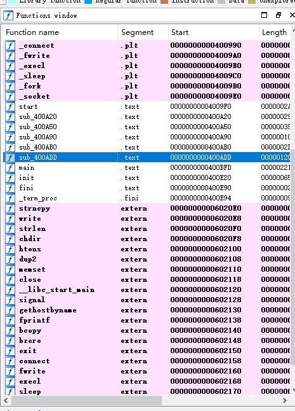Click function icon beside _connect

tap(10, 46)
